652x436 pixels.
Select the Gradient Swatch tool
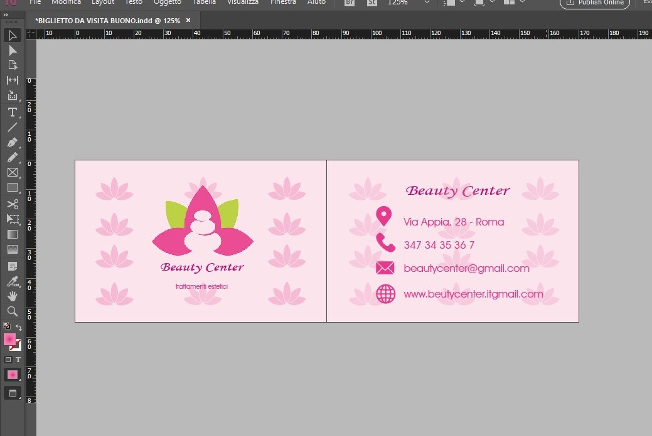coord(13,234)
